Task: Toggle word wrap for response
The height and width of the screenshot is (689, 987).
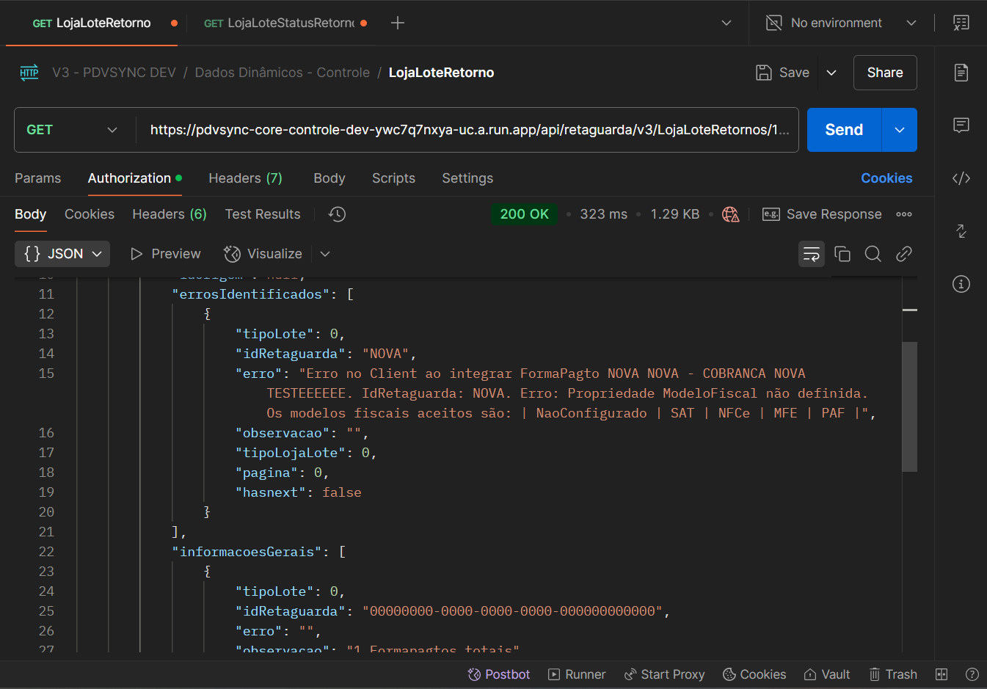Action: 811,254
